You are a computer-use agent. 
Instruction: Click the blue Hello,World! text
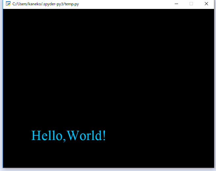coord(69,136)
